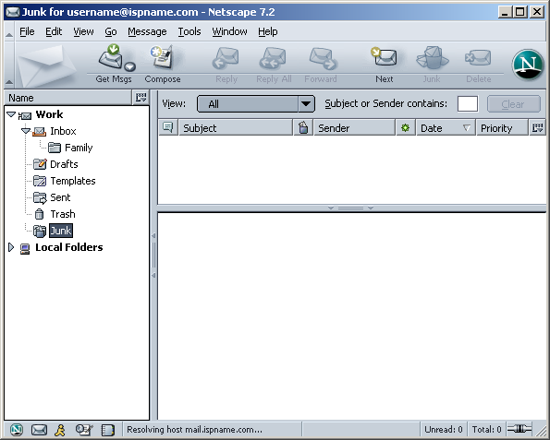Click the Netscape logo throbber
The image size is (550, 440).
click(528, 65)
